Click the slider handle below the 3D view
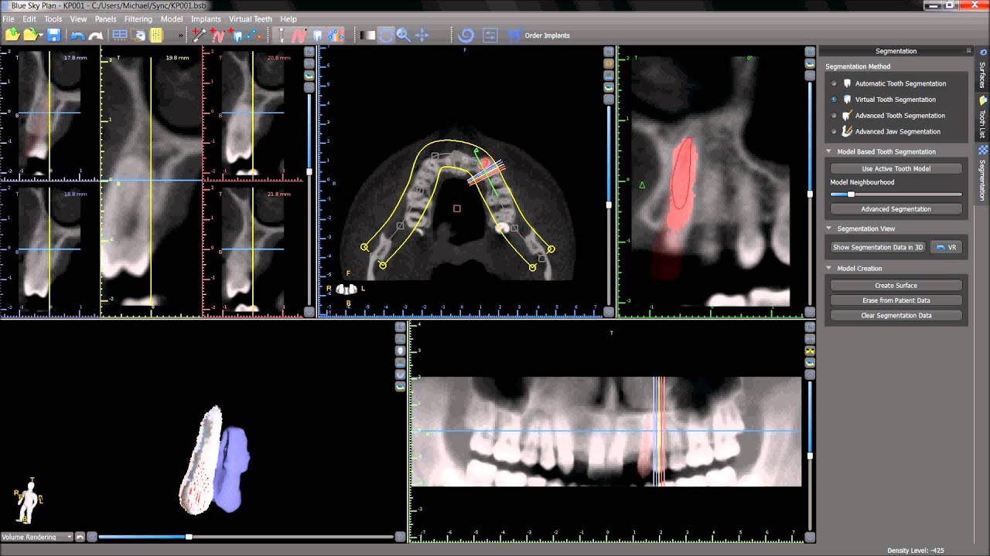Image resolution: width=990 pixels, height=556 pixels. click(x=189, y=537)
